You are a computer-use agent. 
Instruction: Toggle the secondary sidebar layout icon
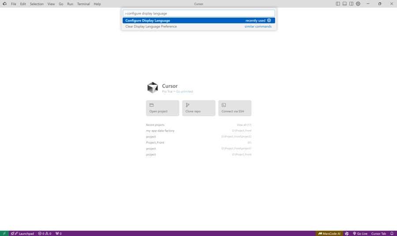tap(352, 4)
